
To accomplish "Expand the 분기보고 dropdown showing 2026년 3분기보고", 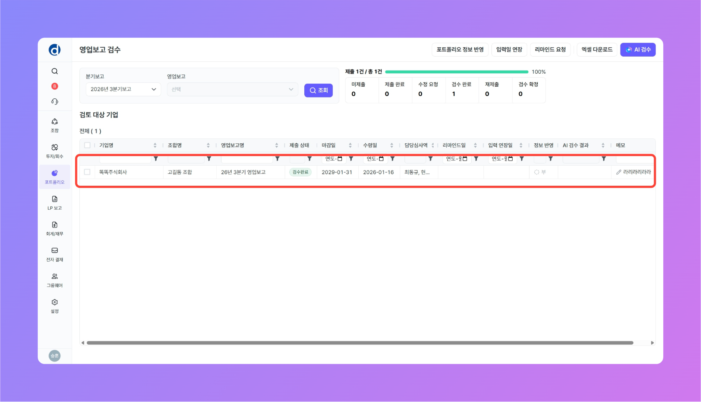I will (x=123, y=89).
